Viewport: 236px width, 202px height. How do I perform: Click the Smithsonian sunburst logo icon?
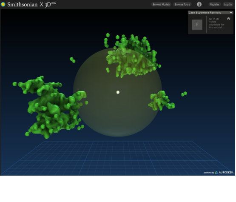[3, 4]
